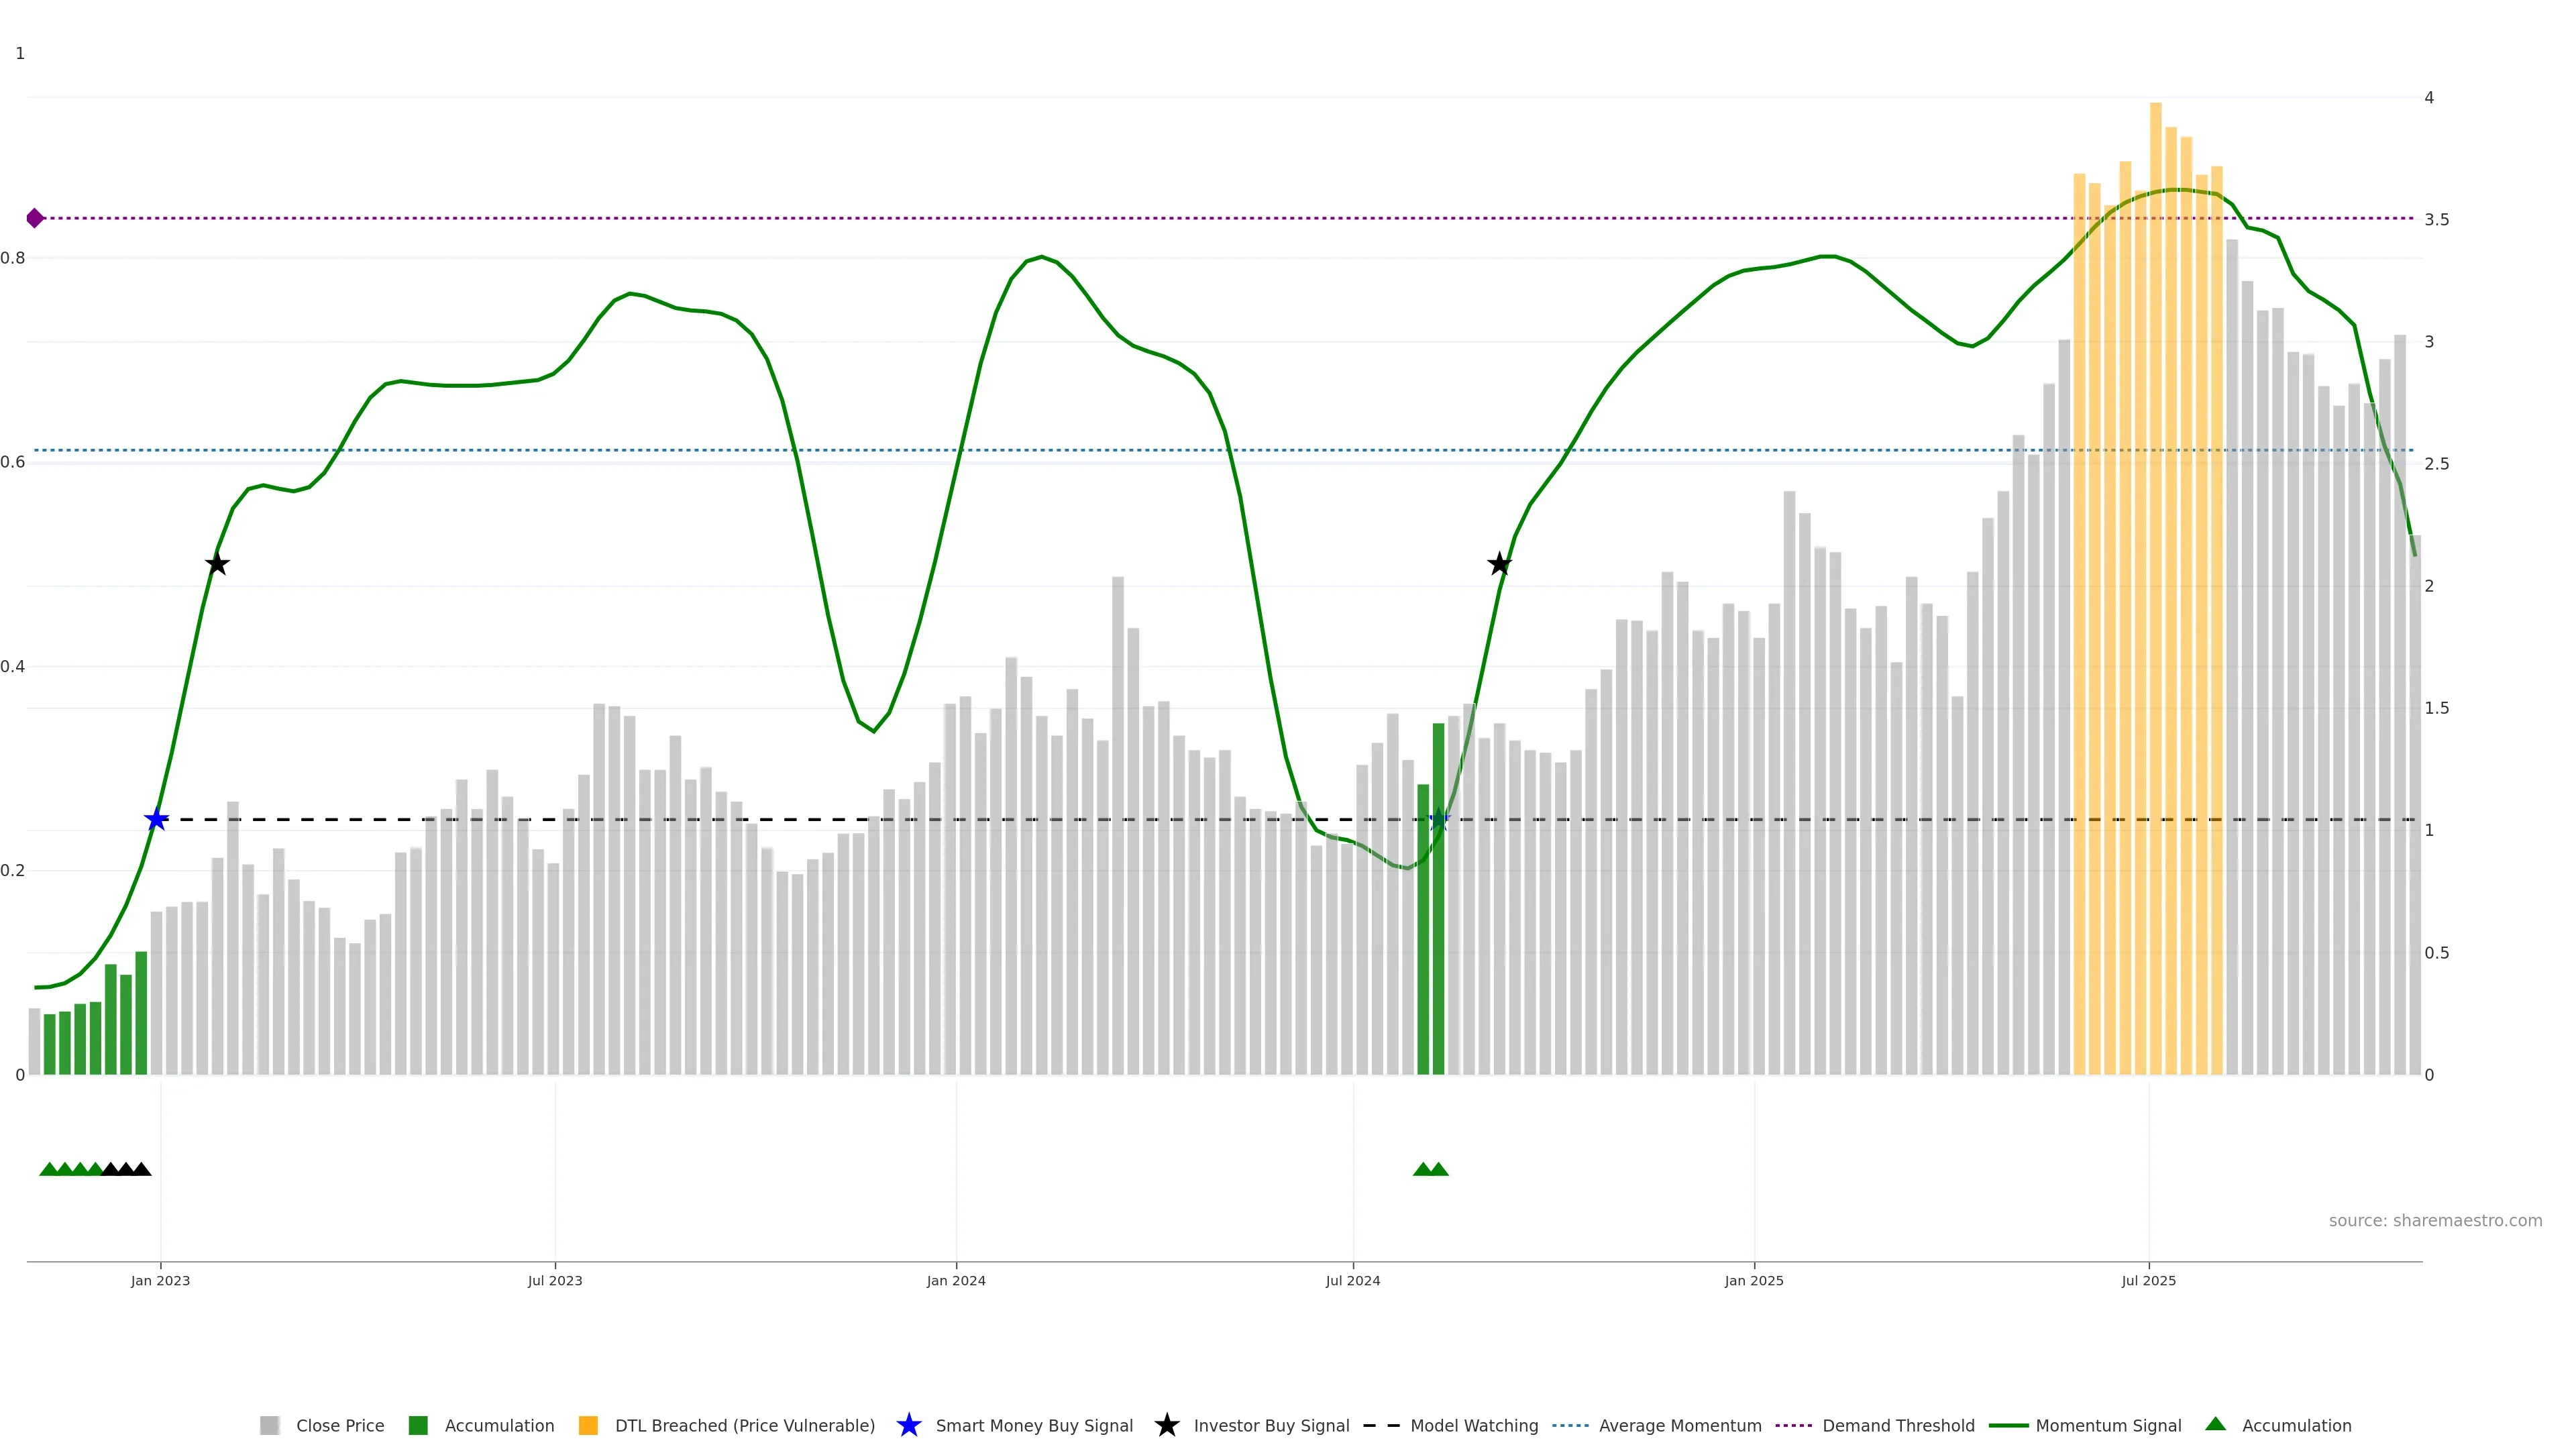Hide the Momentum Signal series via legend

(x=2108, y=1426)
